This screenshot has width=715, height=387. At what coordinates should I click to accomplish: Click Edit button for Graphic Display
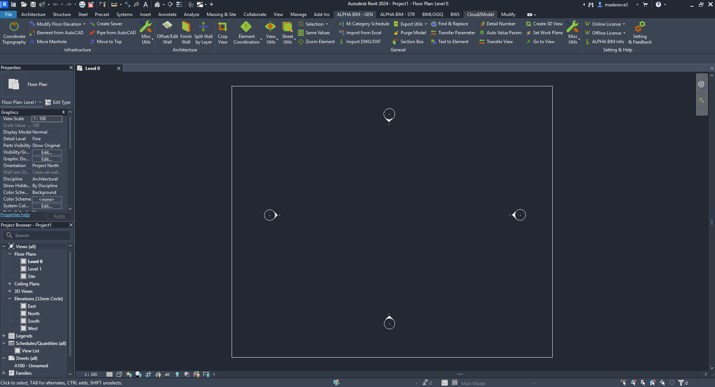[47, 159]
